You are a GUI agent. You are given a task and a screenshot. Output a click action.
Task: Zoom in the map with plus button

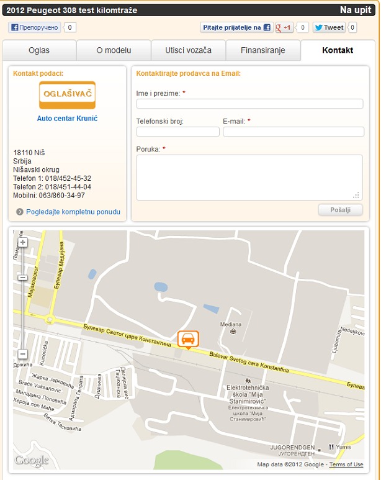[x=23, y=242]
